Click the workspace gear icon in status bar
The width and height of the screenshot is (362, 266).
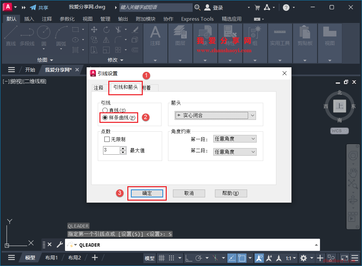pos(304,258)
